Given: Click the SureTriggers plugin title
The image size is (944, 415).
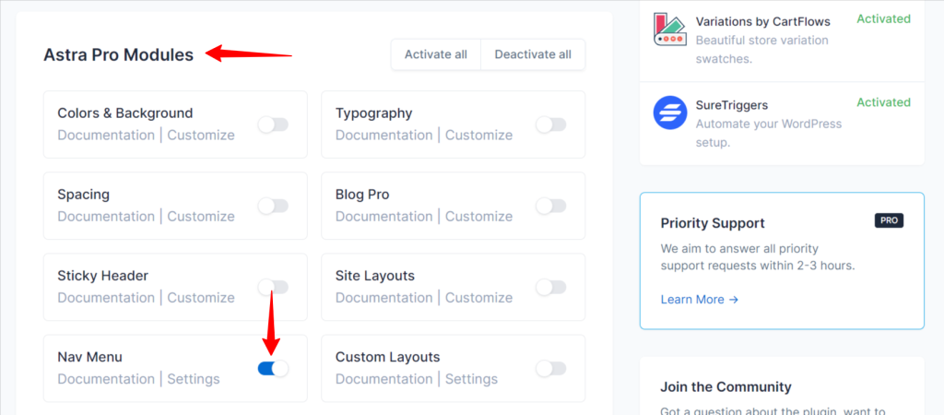Looking at the screenshot, I should pos(732,105).
